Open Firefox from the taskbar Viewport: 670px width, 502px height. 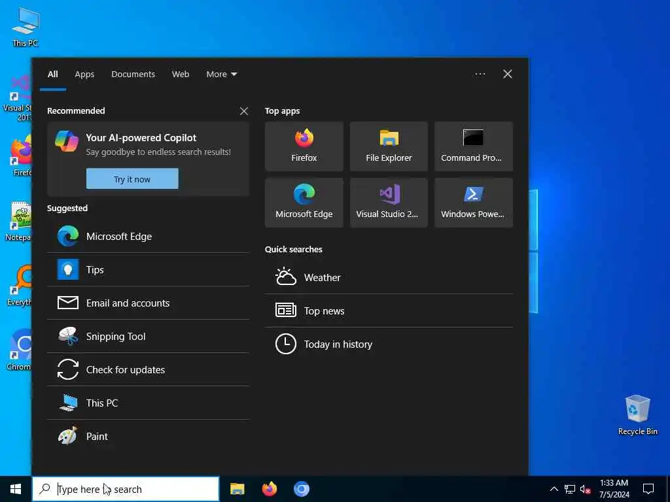269,489
